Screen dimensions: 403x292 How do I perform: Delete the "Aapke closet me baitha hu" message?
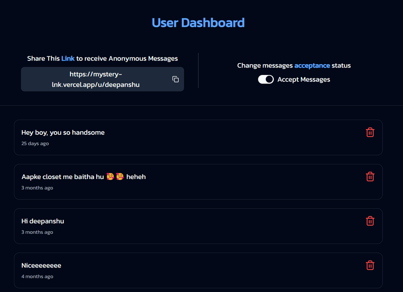[370, 177]
